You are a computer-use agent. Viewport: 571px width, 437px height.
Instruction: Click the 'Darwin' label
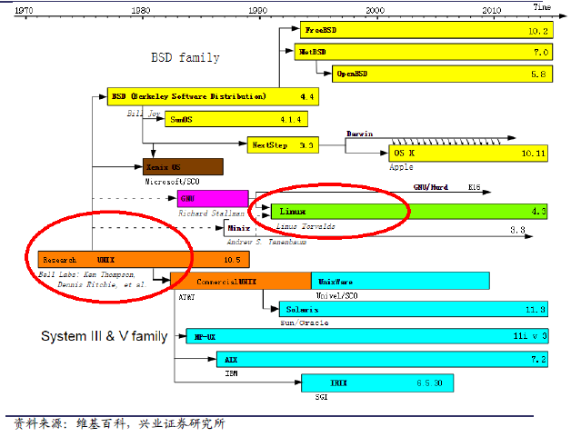pos(359,134)
